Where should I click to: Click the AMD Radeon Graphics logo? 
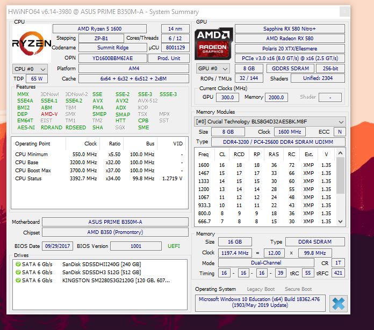pos(213,44)
